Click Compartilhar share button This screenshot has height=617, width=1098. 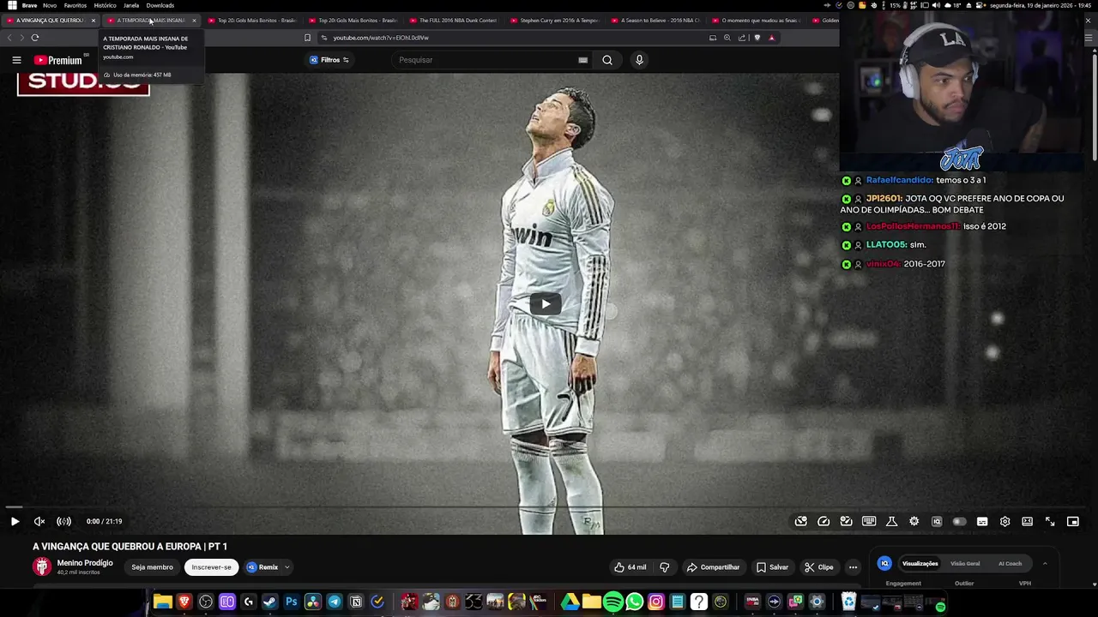click(713, 567)
